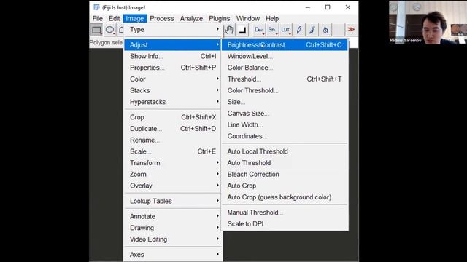Expand the Color submenu
Screen dimensions: 467x262
173,79
